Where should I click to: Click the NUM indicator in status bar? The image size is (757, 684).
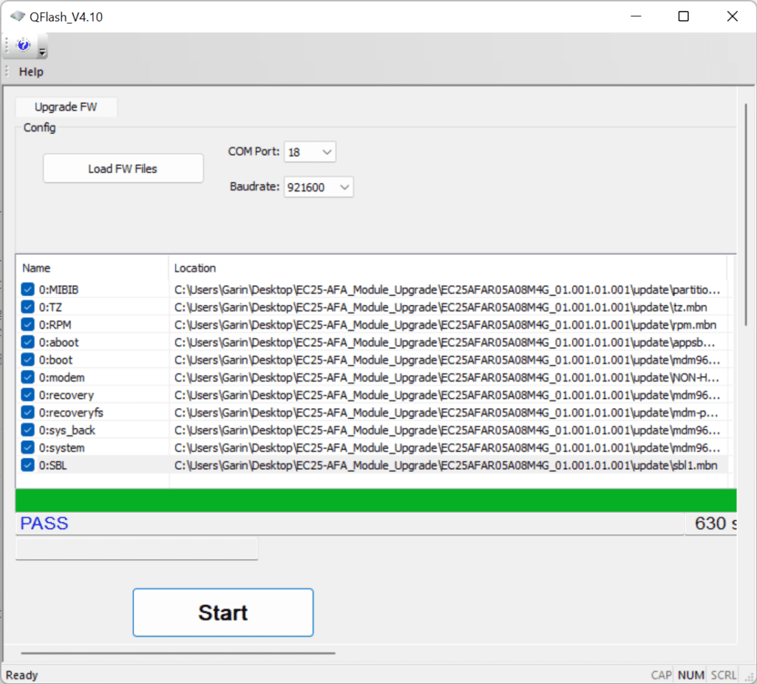690,674
